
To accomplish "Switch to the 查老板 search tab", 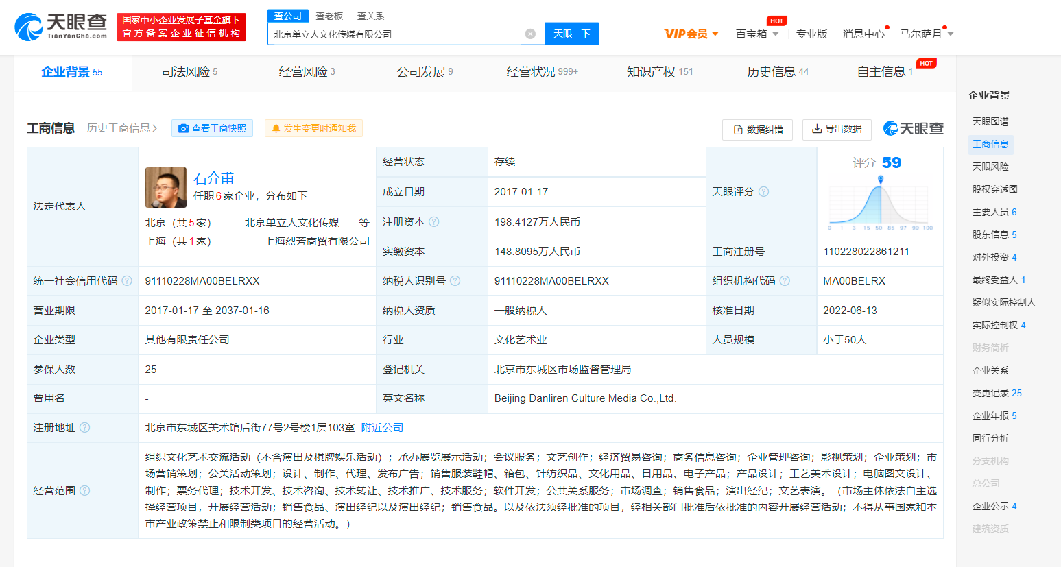I will 329,16.
